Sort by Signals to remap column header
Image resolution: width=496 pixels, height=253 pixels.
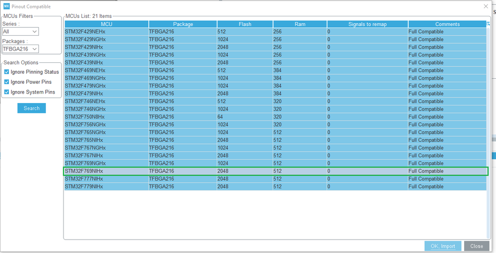(x=367, y=24)
